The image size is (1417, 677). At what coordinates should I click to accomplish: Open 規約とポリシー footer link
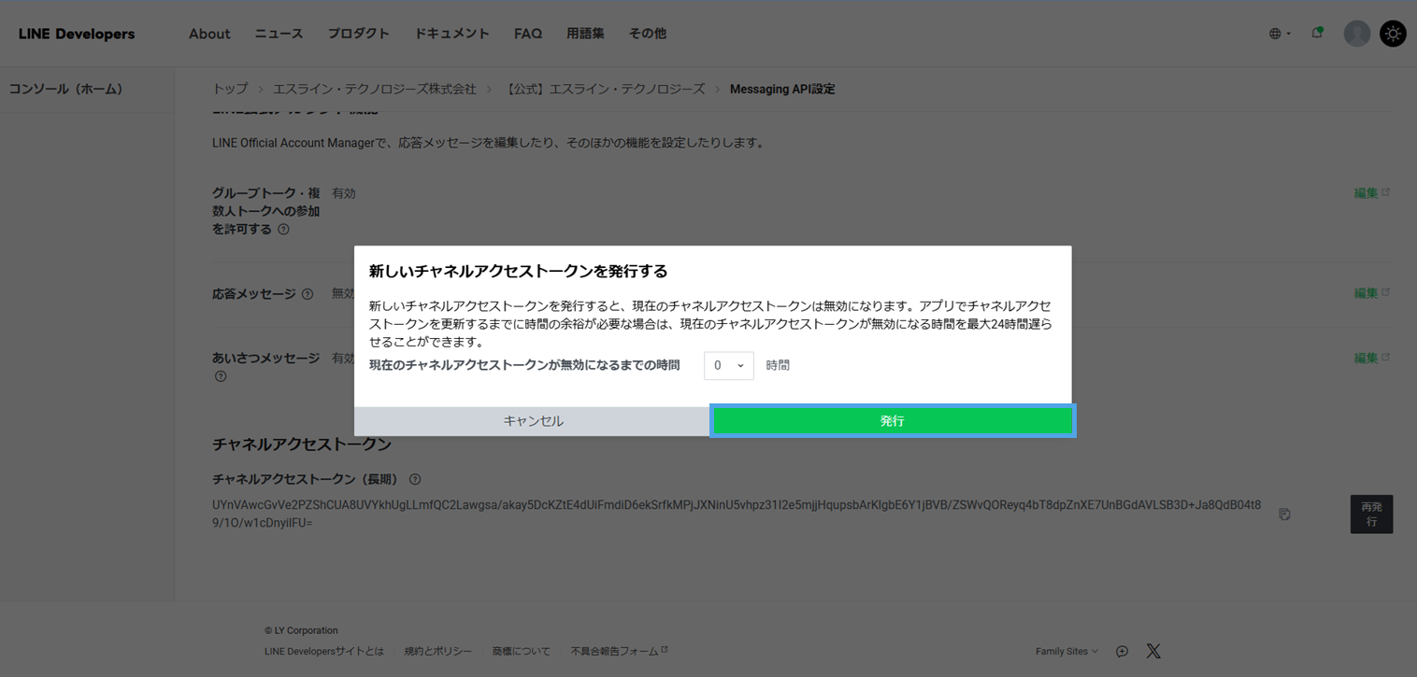pos(437,651)
